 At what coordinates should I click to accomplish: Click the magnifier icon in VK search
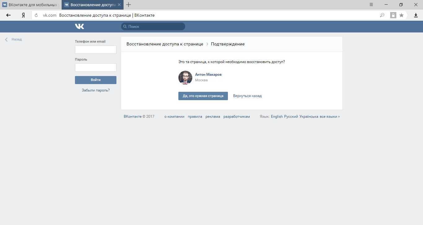(125, 27)
